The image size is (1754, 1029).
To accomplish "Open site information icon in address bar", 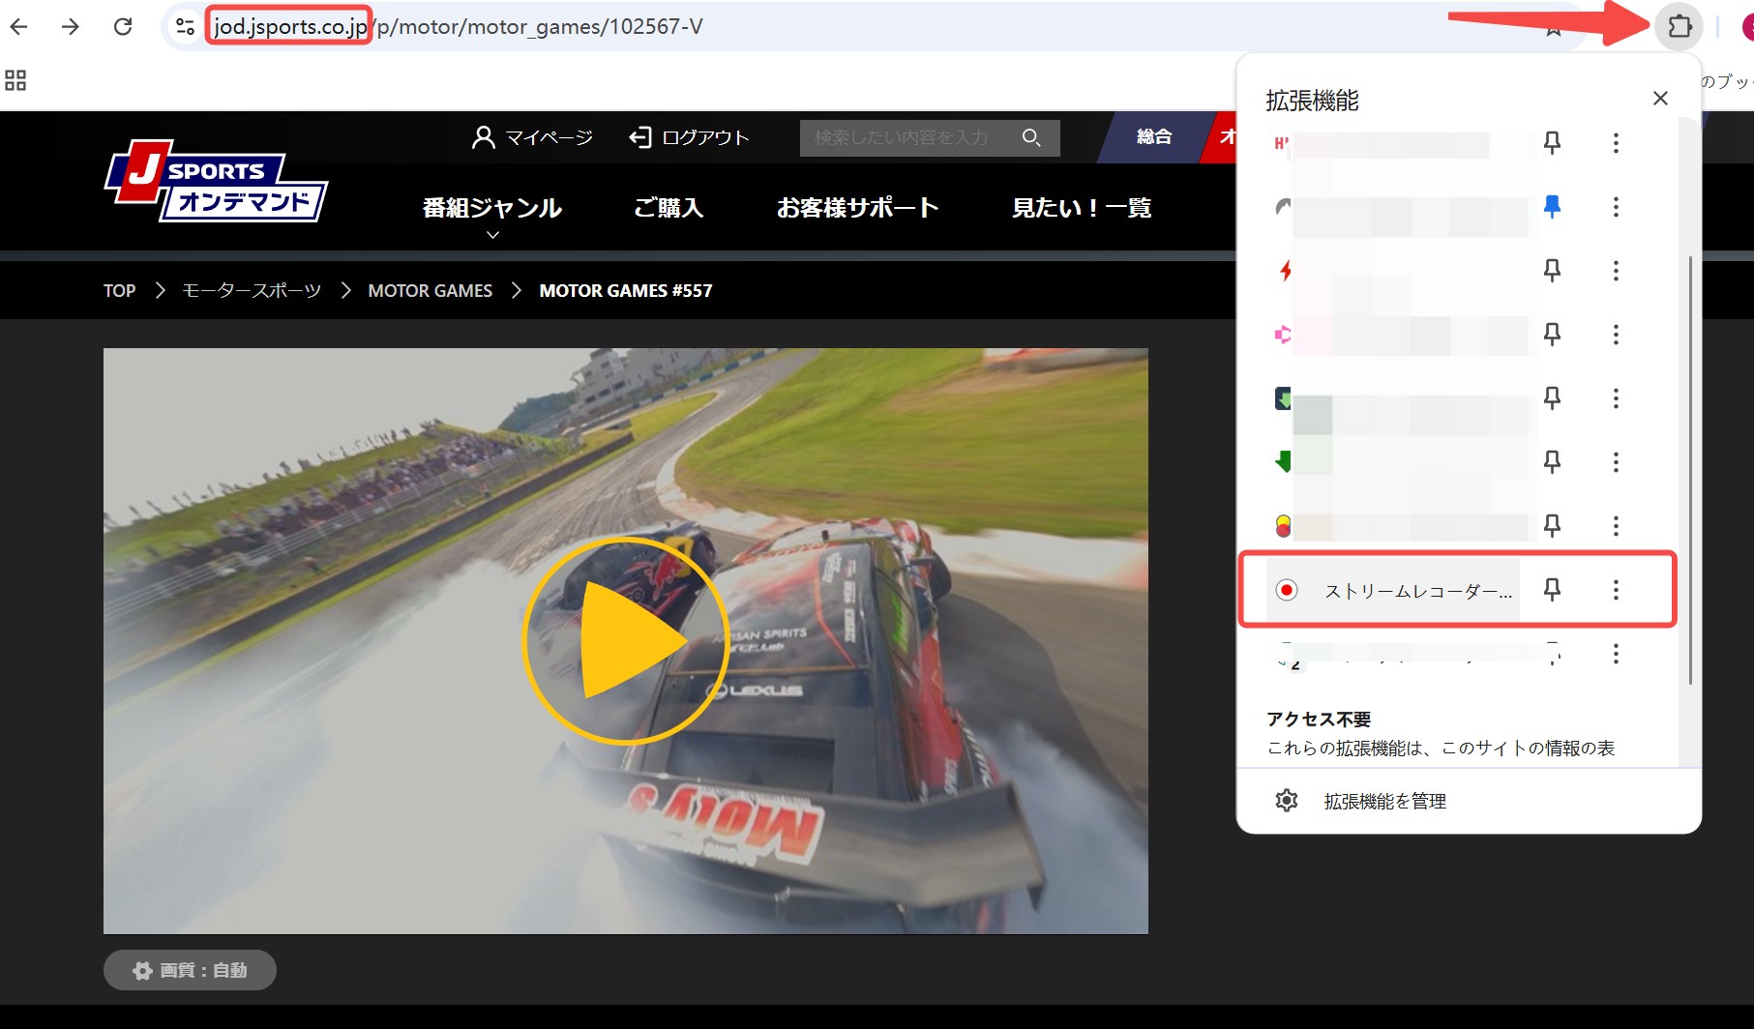I will pos(185,26).
